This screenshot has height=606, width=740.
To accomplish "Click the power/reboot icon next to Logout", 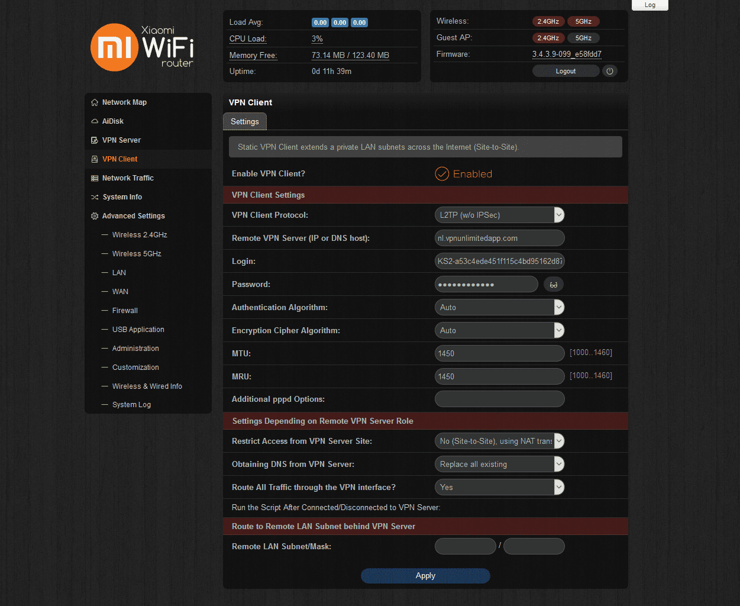I will 610,70.
